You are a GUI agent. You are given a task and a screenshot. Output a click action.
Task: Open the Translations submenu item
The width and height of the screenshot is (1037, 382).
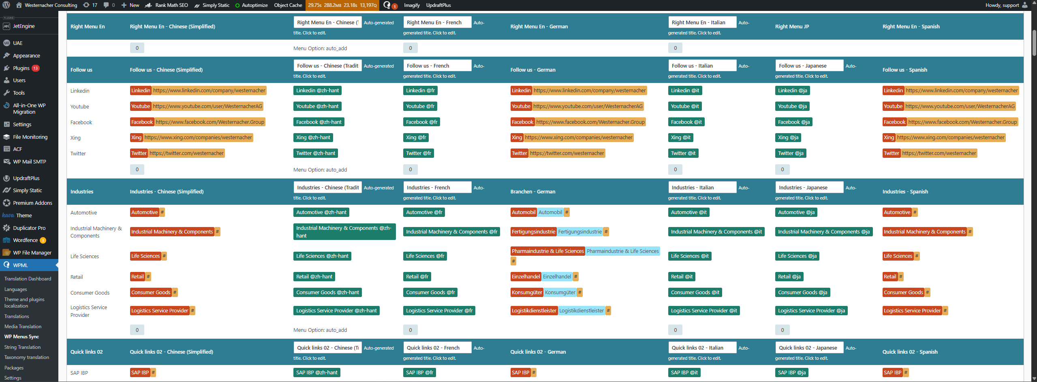point(17,316)
